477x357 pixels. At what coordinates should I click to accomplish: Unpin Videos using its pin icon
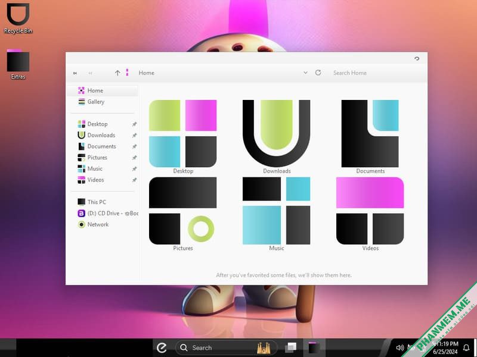(134, 180)
